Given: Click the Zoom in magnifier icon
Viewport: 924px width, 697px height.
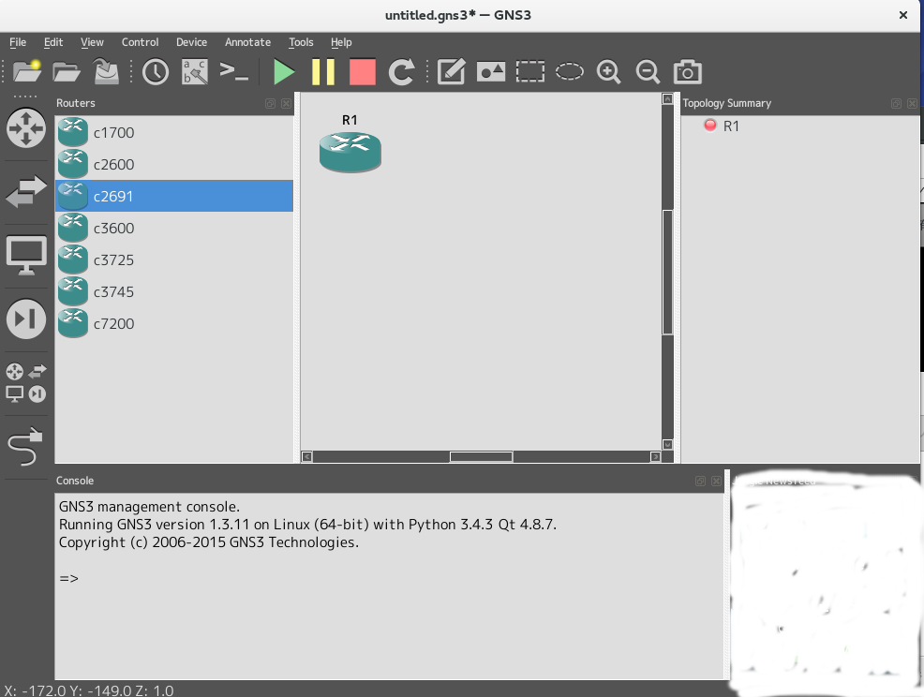Looking at the screenshot, I should [x=609, y=72].
